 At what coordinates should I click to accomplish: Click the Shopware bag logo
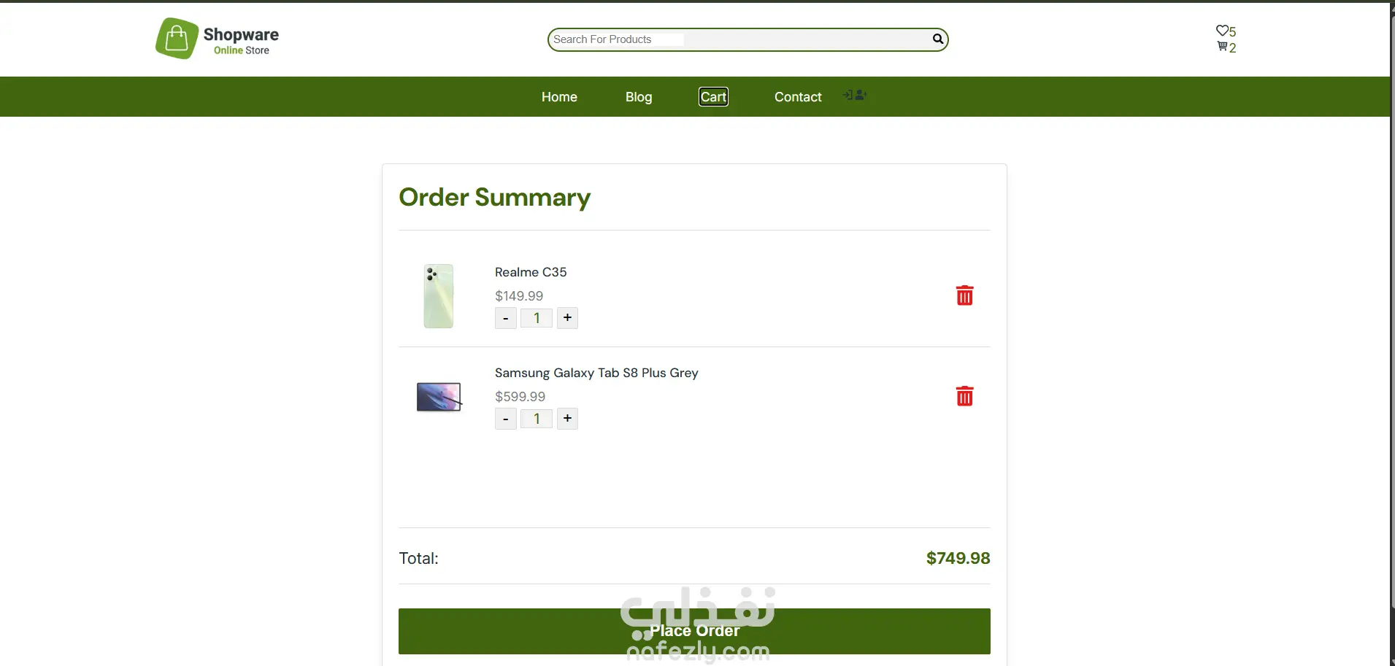tap(177, 39)
